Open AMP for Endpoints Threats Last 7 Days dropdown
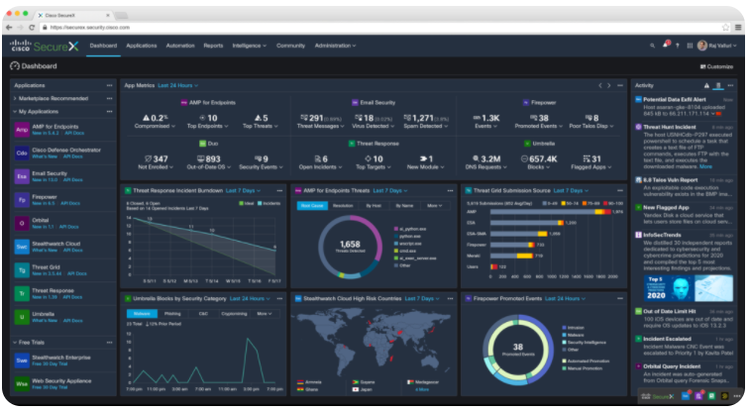Image resolution: width=749 pixels, height=412 pixels. coord(389,190)
